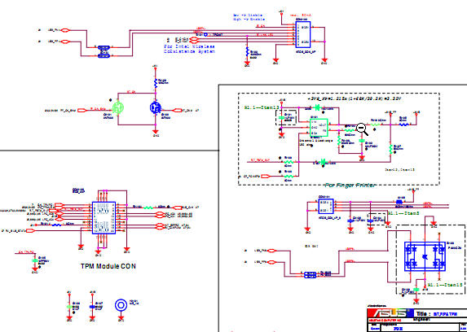Click the blue ESD diode array component
This screenshot has height=332, width=467.
point(425,256)
